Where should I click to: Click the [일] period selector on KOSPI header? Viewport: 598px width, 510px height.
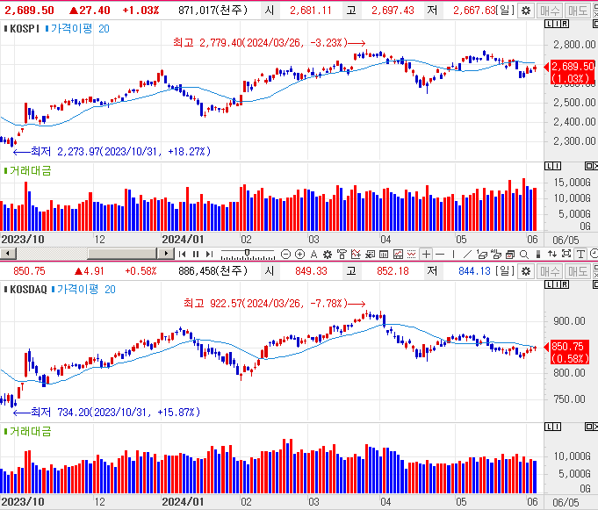505,11
